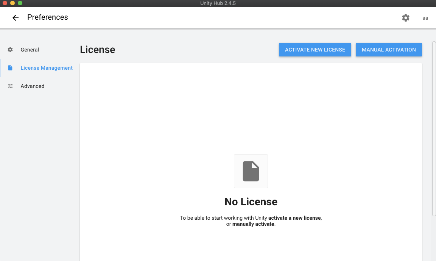This screenshot has width=436, height=261.
Task: Click the Advanced sliders icon
Action: tap(10, 86)
